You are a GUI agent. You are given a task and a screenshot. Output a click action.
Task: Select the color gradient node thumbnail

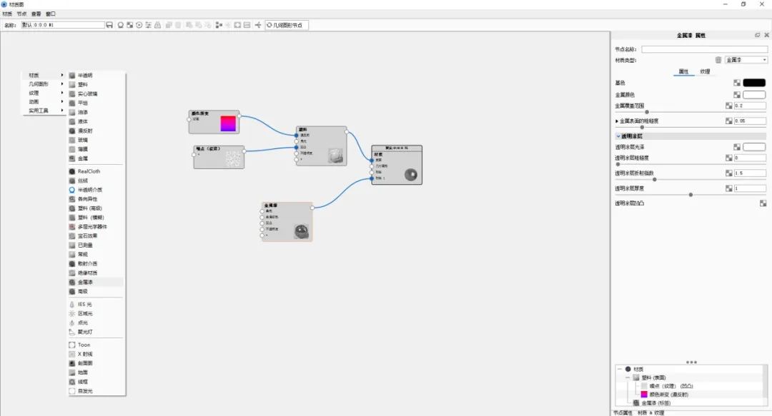tap(228, 123)
